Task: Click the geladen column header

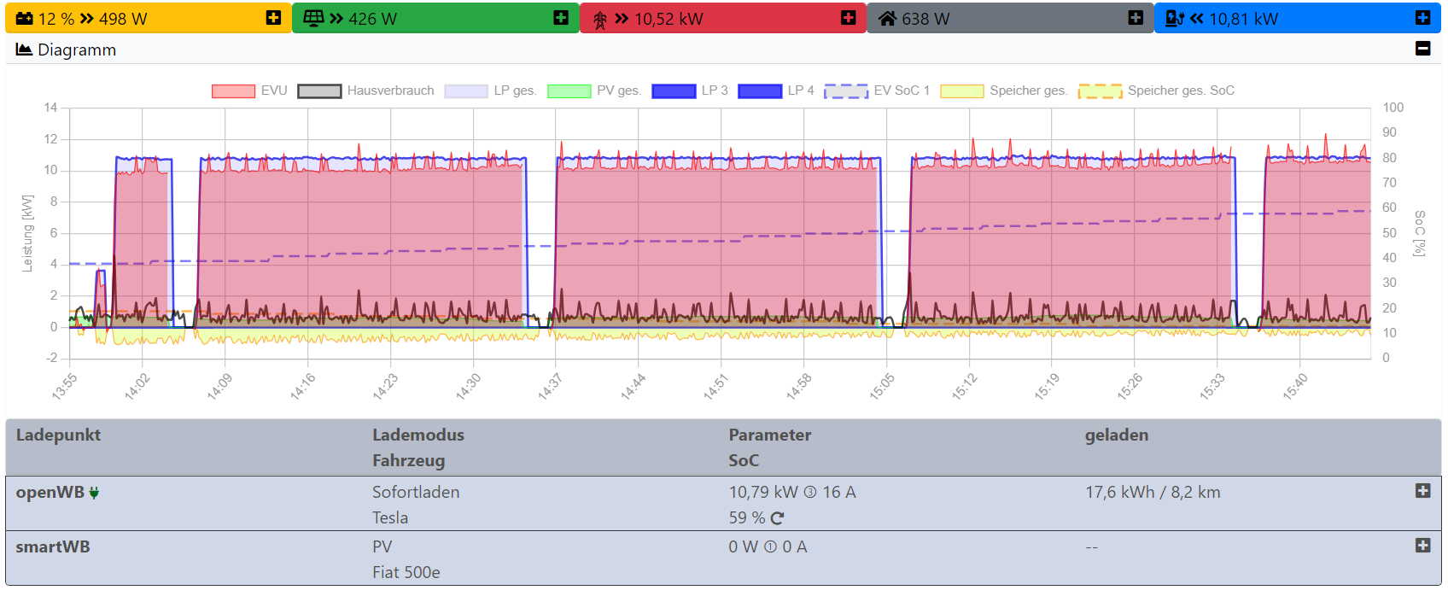Action: pyautogui.click(x=1117, y=435)
